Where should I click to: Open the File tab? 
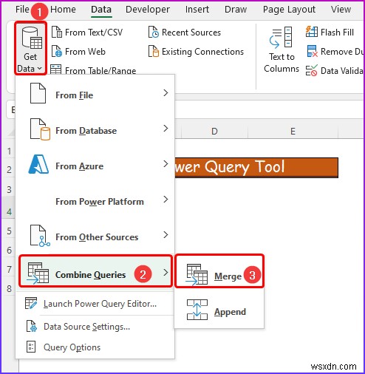coord(22,10)
